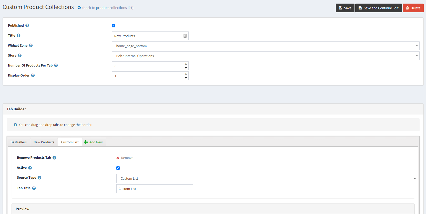Toggle the Active checkbox
This screenshot has width=426, height=214.
[x=118, y=168]
